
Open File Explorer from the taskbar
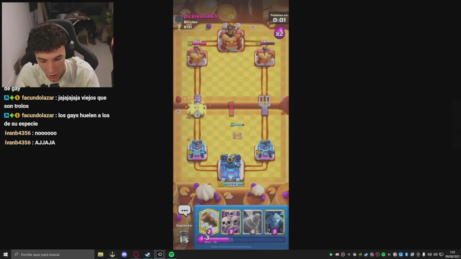point(100,254)
